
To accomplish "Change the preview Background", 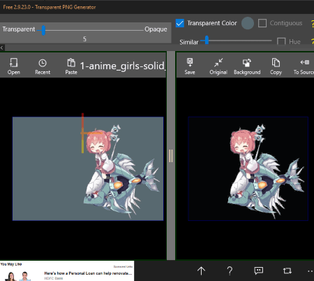I will 247,66.
